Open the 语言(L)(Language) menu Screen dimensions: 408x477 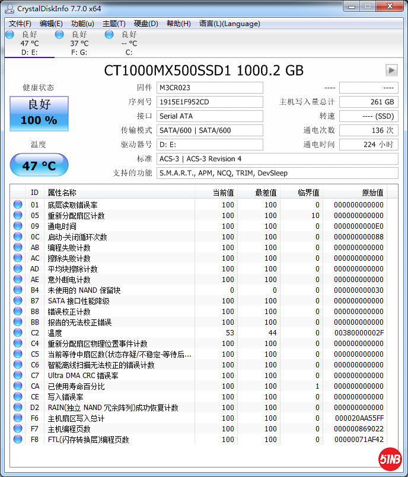click(x=230, y=24)
